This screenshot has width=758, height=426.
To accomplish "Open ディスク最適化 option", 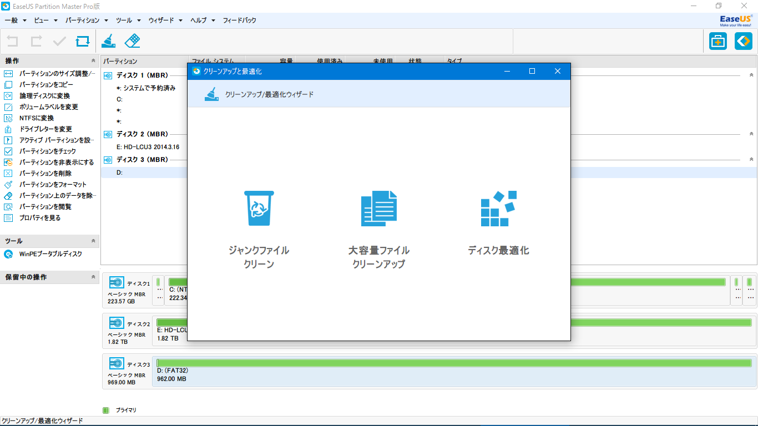I will point(498,224).
